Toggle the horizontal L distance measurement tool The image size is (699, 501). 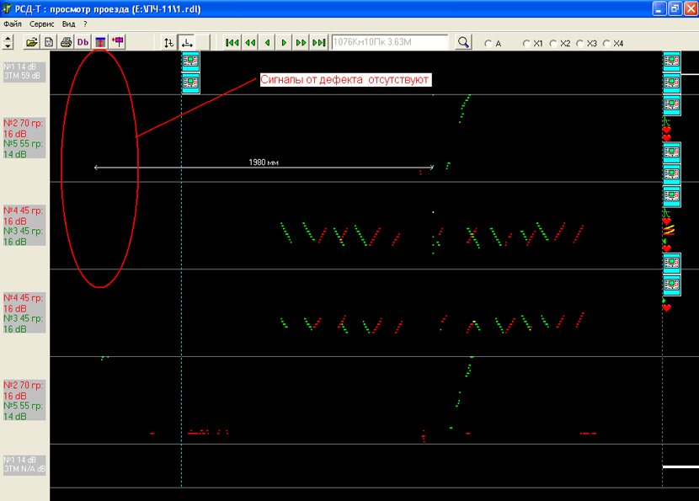click(x=187, y=43)
